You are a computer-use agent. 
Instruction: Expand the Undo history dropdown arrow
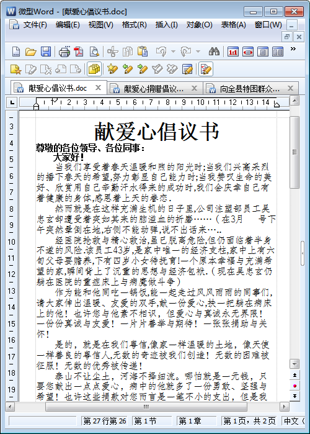[173, 52]
